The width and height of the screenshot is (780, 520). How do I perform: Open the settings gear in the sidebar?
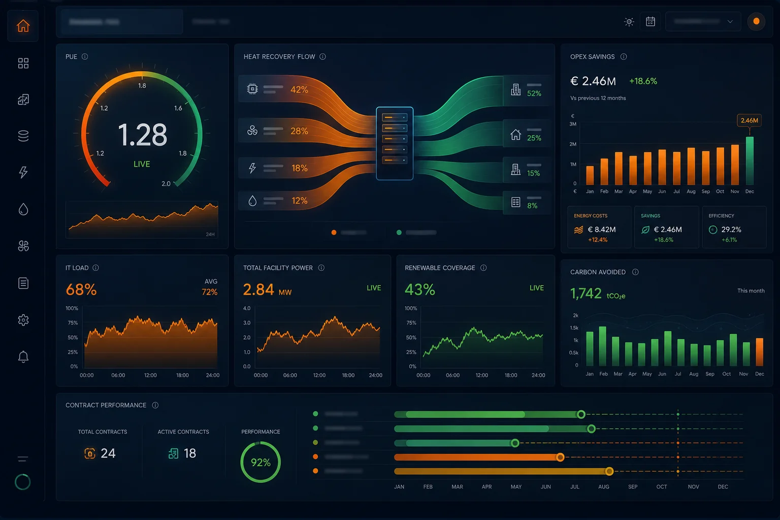coord(23,320)
